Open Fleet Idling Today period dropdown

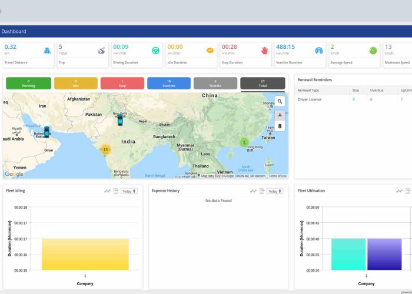129,191
